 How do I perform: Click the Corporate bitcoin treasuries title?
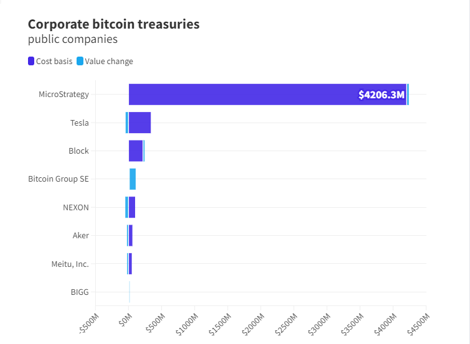click(113, 24)
